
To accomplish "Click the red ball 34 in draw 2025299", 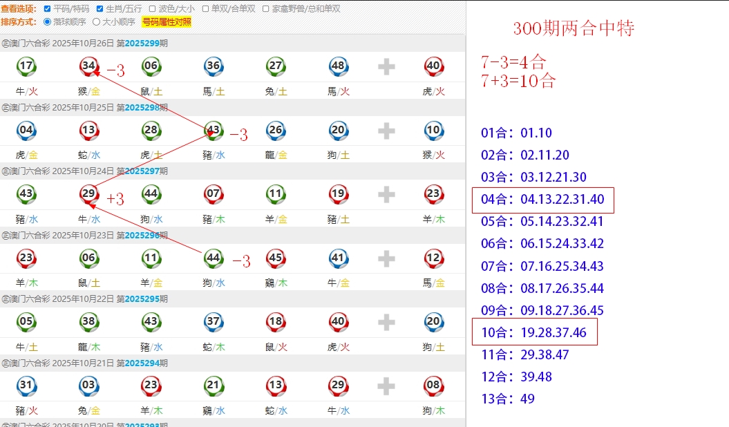I will coord(88,66).
